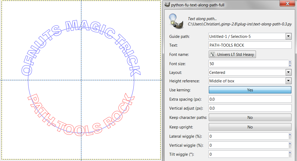Open the Univers LT Std Heavy font chooser

click(232, 54)
